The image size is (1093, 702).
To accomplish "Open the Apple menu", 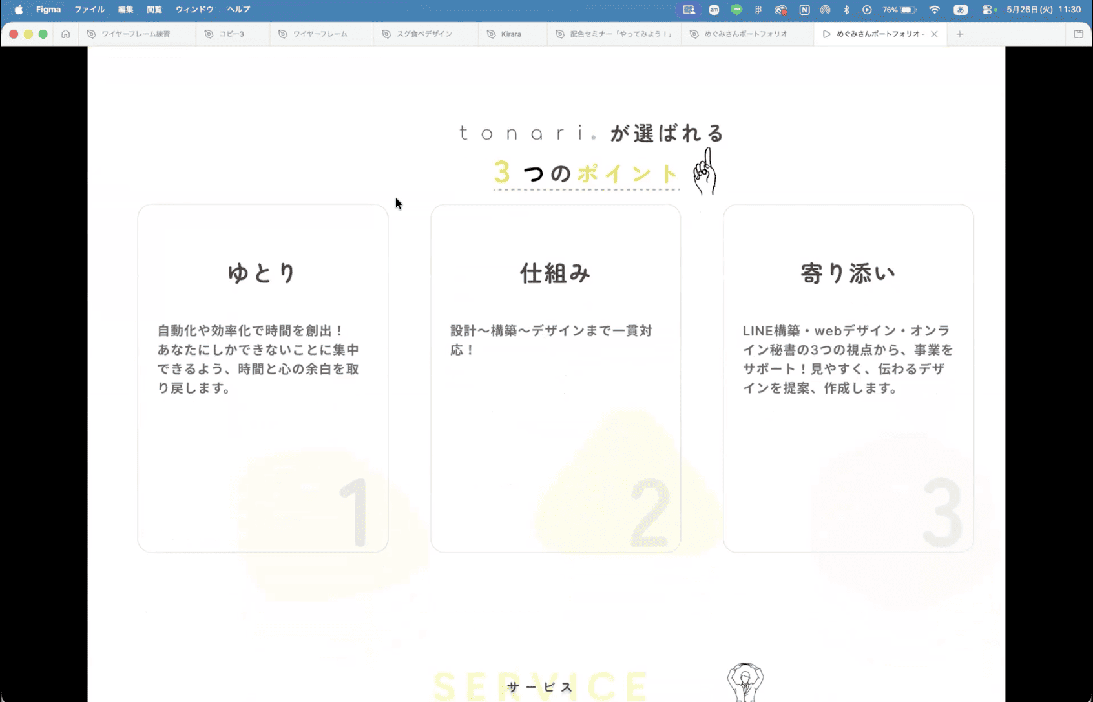I will (x=19, y=10).
